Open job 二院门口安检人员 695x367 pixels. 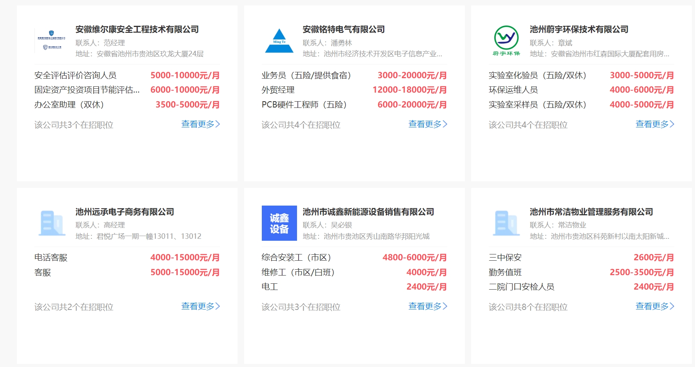(x=522, y=287)
